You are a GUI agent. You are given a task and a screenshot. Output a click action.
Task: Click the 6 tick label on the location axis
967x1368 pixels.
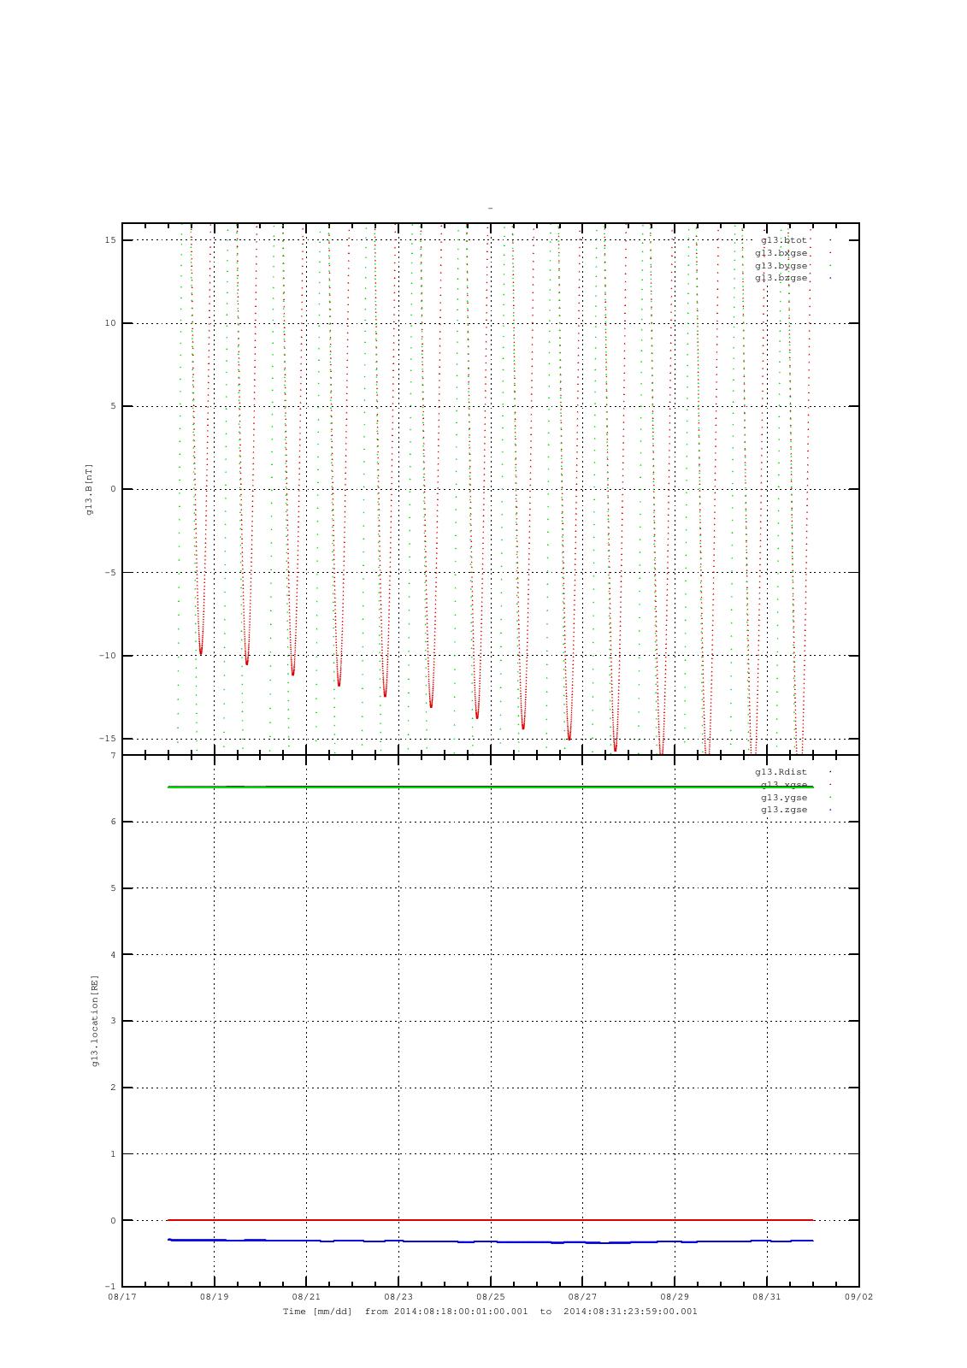point(113,823)
